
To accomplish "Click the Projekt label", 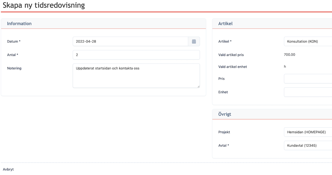I will click(224, 132).
